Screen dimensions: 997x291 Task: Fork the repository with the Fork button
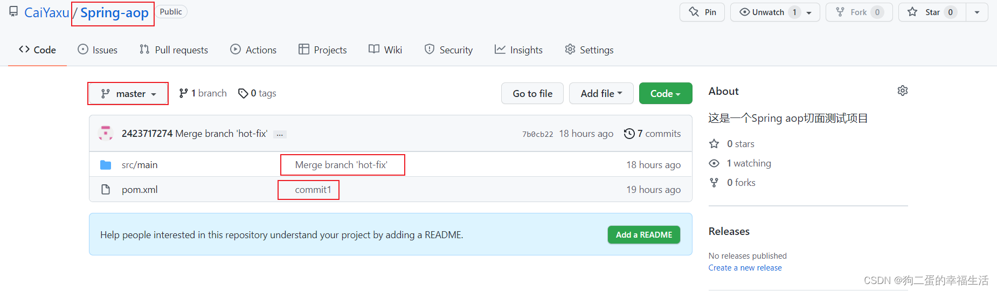coord(859,12)
